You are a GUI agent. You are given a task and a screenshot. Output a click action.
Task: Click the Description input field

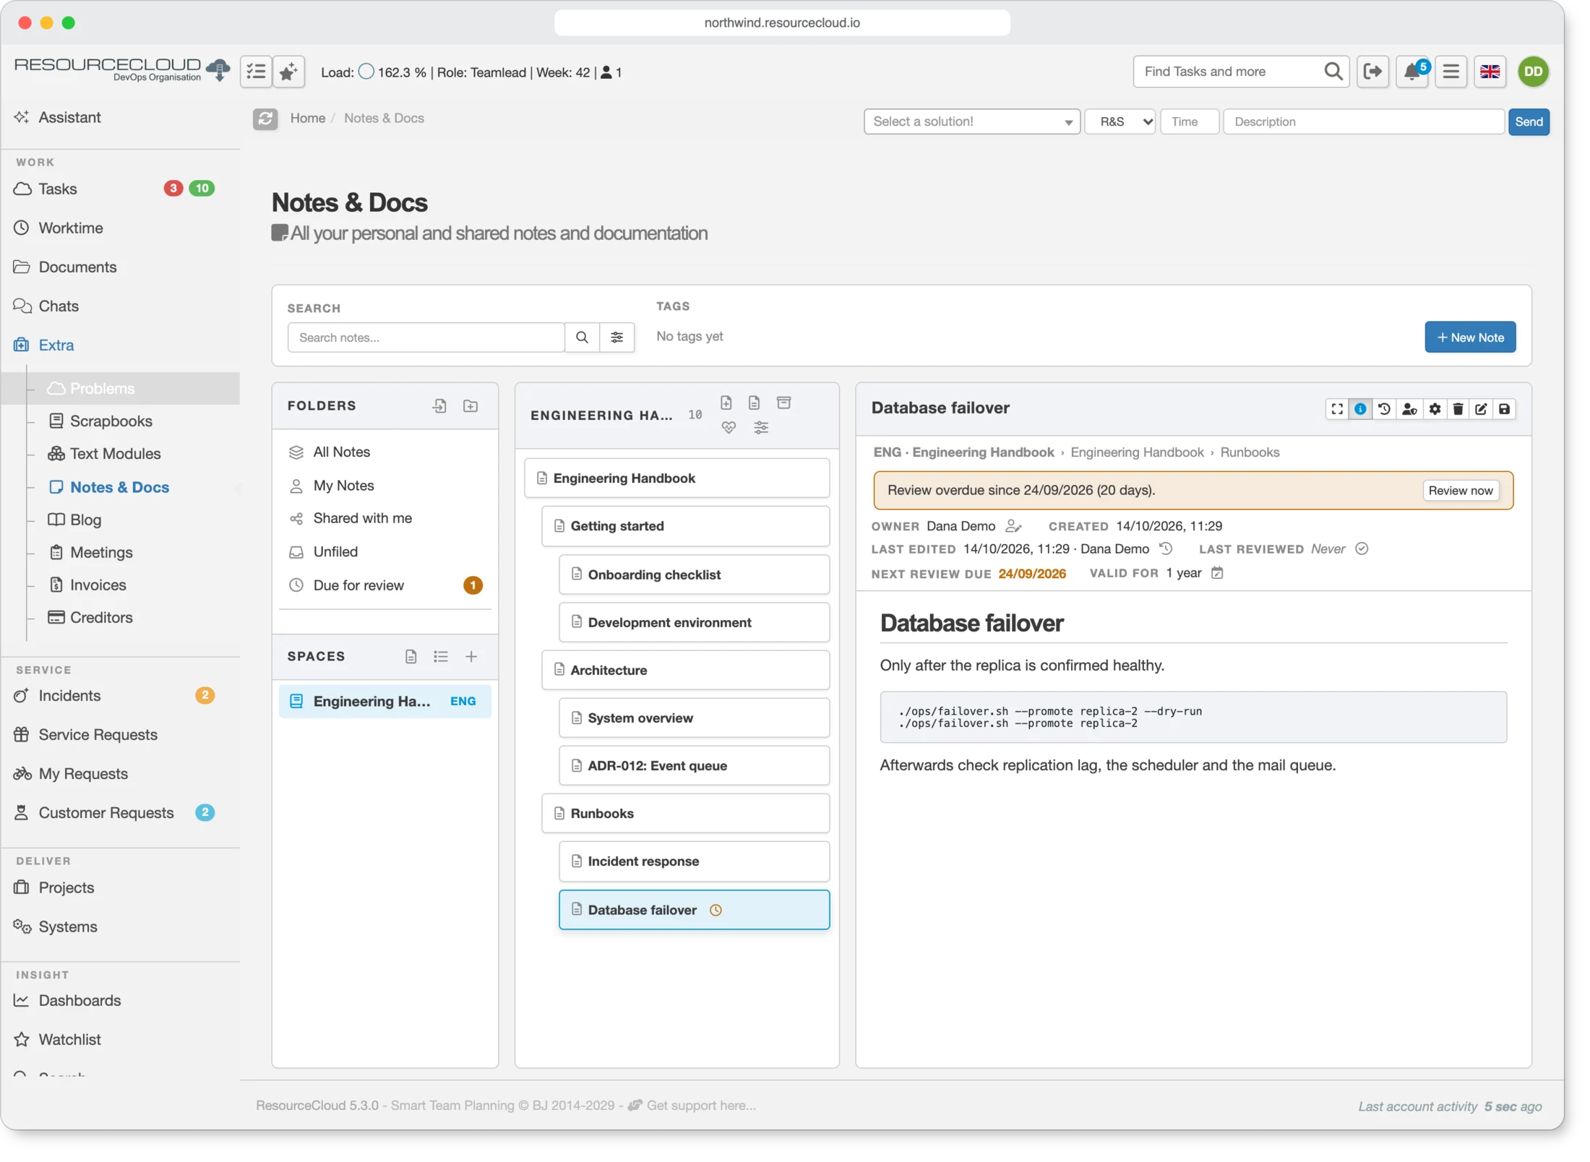click(1363, 121)
